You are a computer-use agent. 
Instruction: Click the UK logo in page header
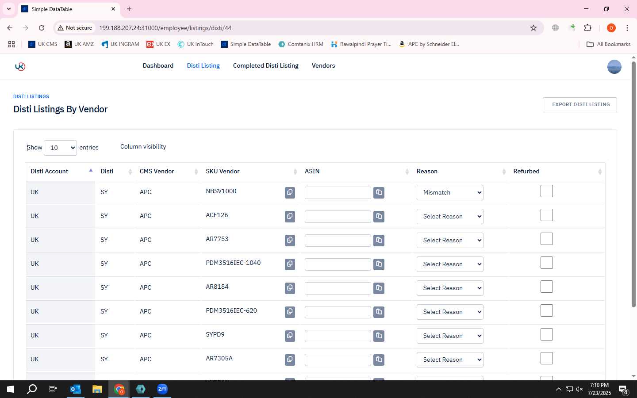(20, 66)
